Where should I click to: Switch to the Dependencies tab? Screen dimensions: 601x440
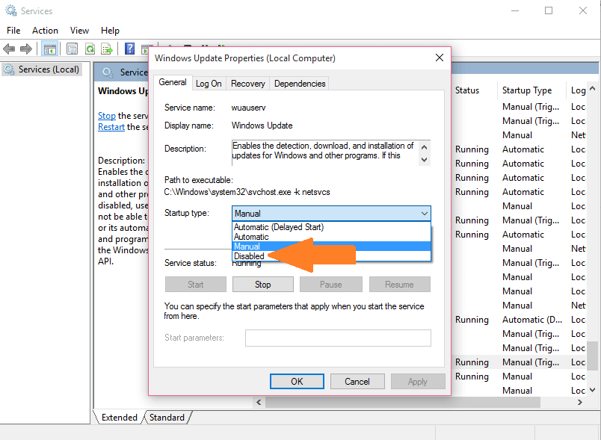click(x=300, y=84)
